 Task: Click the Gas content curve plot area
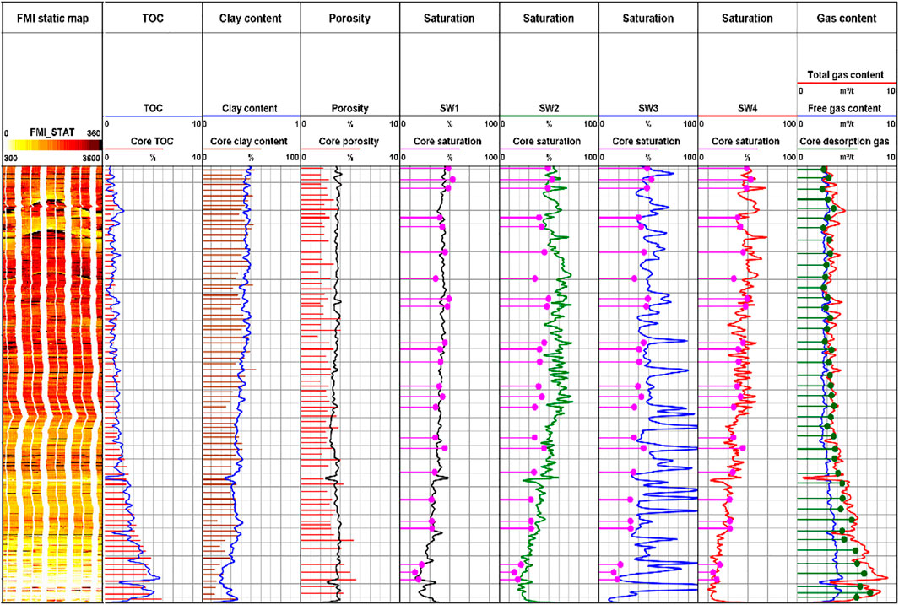[847, 385]
